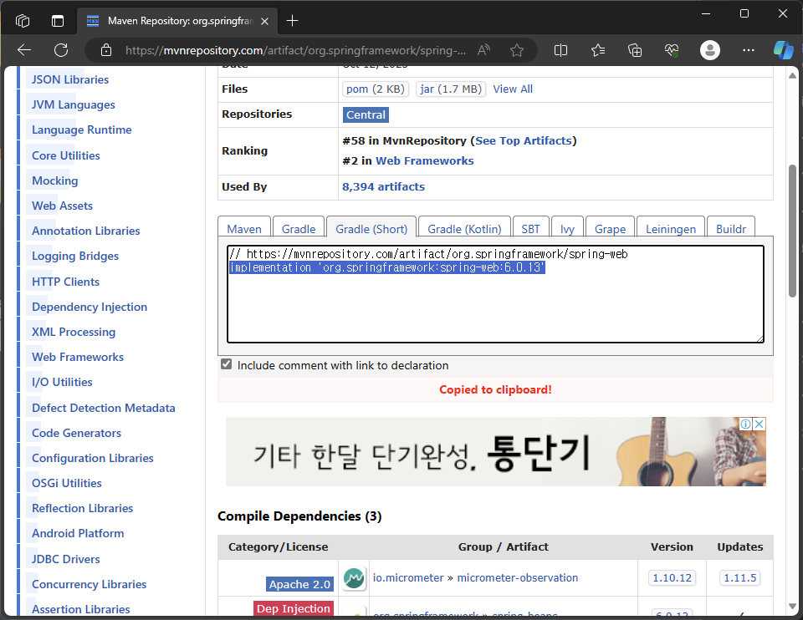Open io.micrometer group link

point(408,577)
